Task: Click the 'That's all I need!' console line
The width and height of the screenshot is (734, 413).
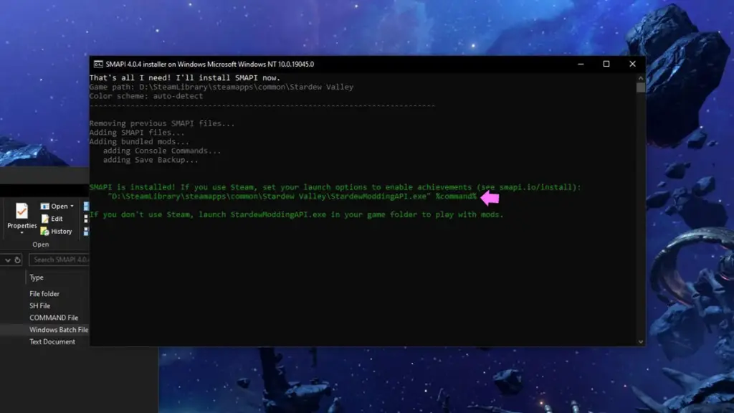Action: click(x=185, y=77)
